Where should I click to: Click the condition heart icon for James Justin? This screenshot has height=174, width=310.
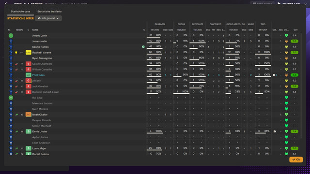point(286,41)
